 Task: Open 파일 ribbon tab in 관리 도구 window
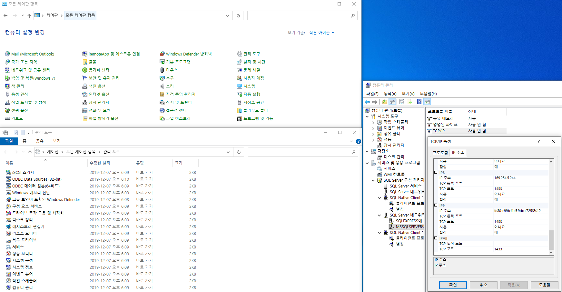click(x=9, y=141)
